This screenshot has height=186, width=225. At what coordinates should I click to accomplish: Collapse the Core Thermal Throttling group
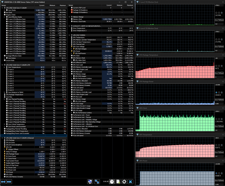tap(4, 99)
